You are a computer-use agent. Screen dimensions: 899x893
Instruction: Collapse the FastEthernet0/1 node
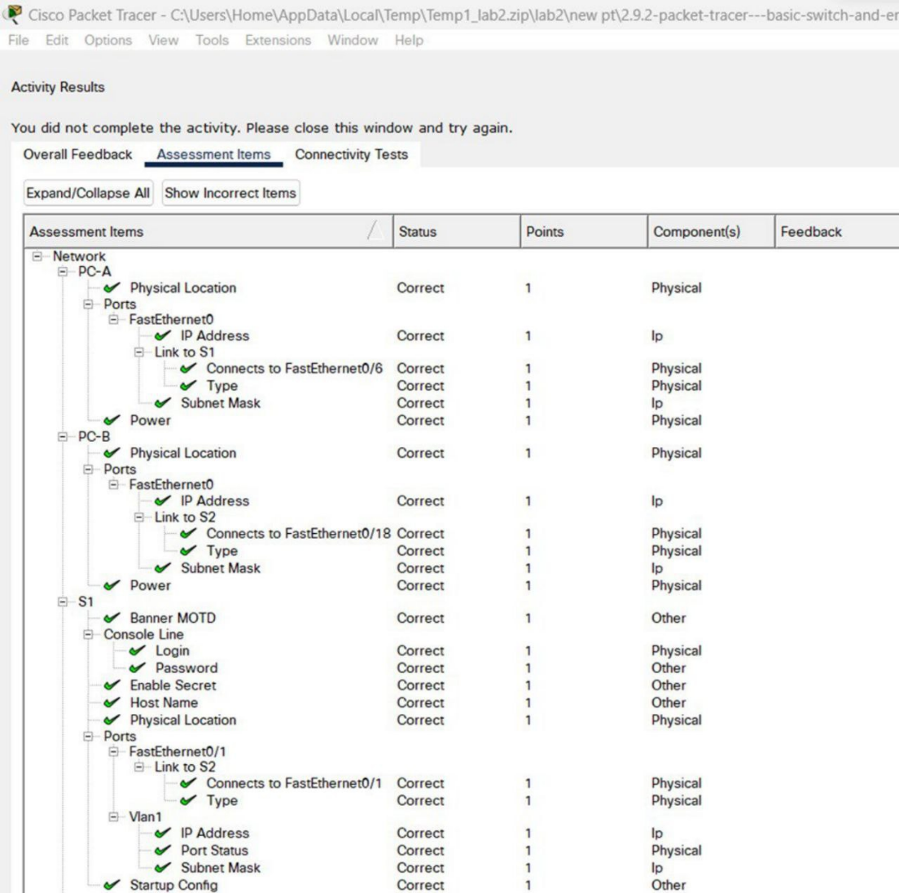[x=113, y=752]
